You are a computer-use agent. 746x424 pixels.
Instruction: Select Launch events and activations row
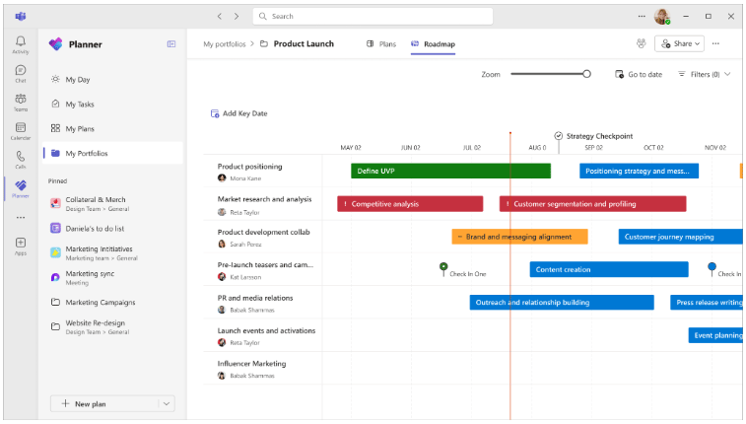(263, 336)
